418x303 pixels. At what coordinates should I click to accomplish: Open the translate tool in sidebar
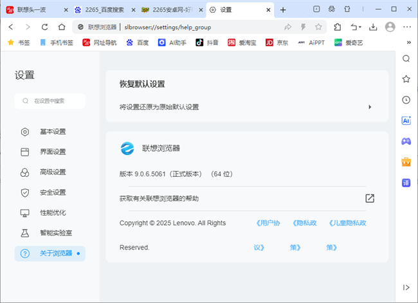[406, 182]
